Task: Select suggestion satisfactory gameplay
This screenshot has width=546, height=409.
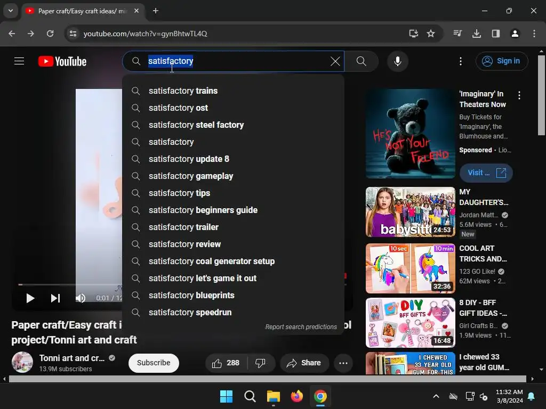Action: point(233,176)
